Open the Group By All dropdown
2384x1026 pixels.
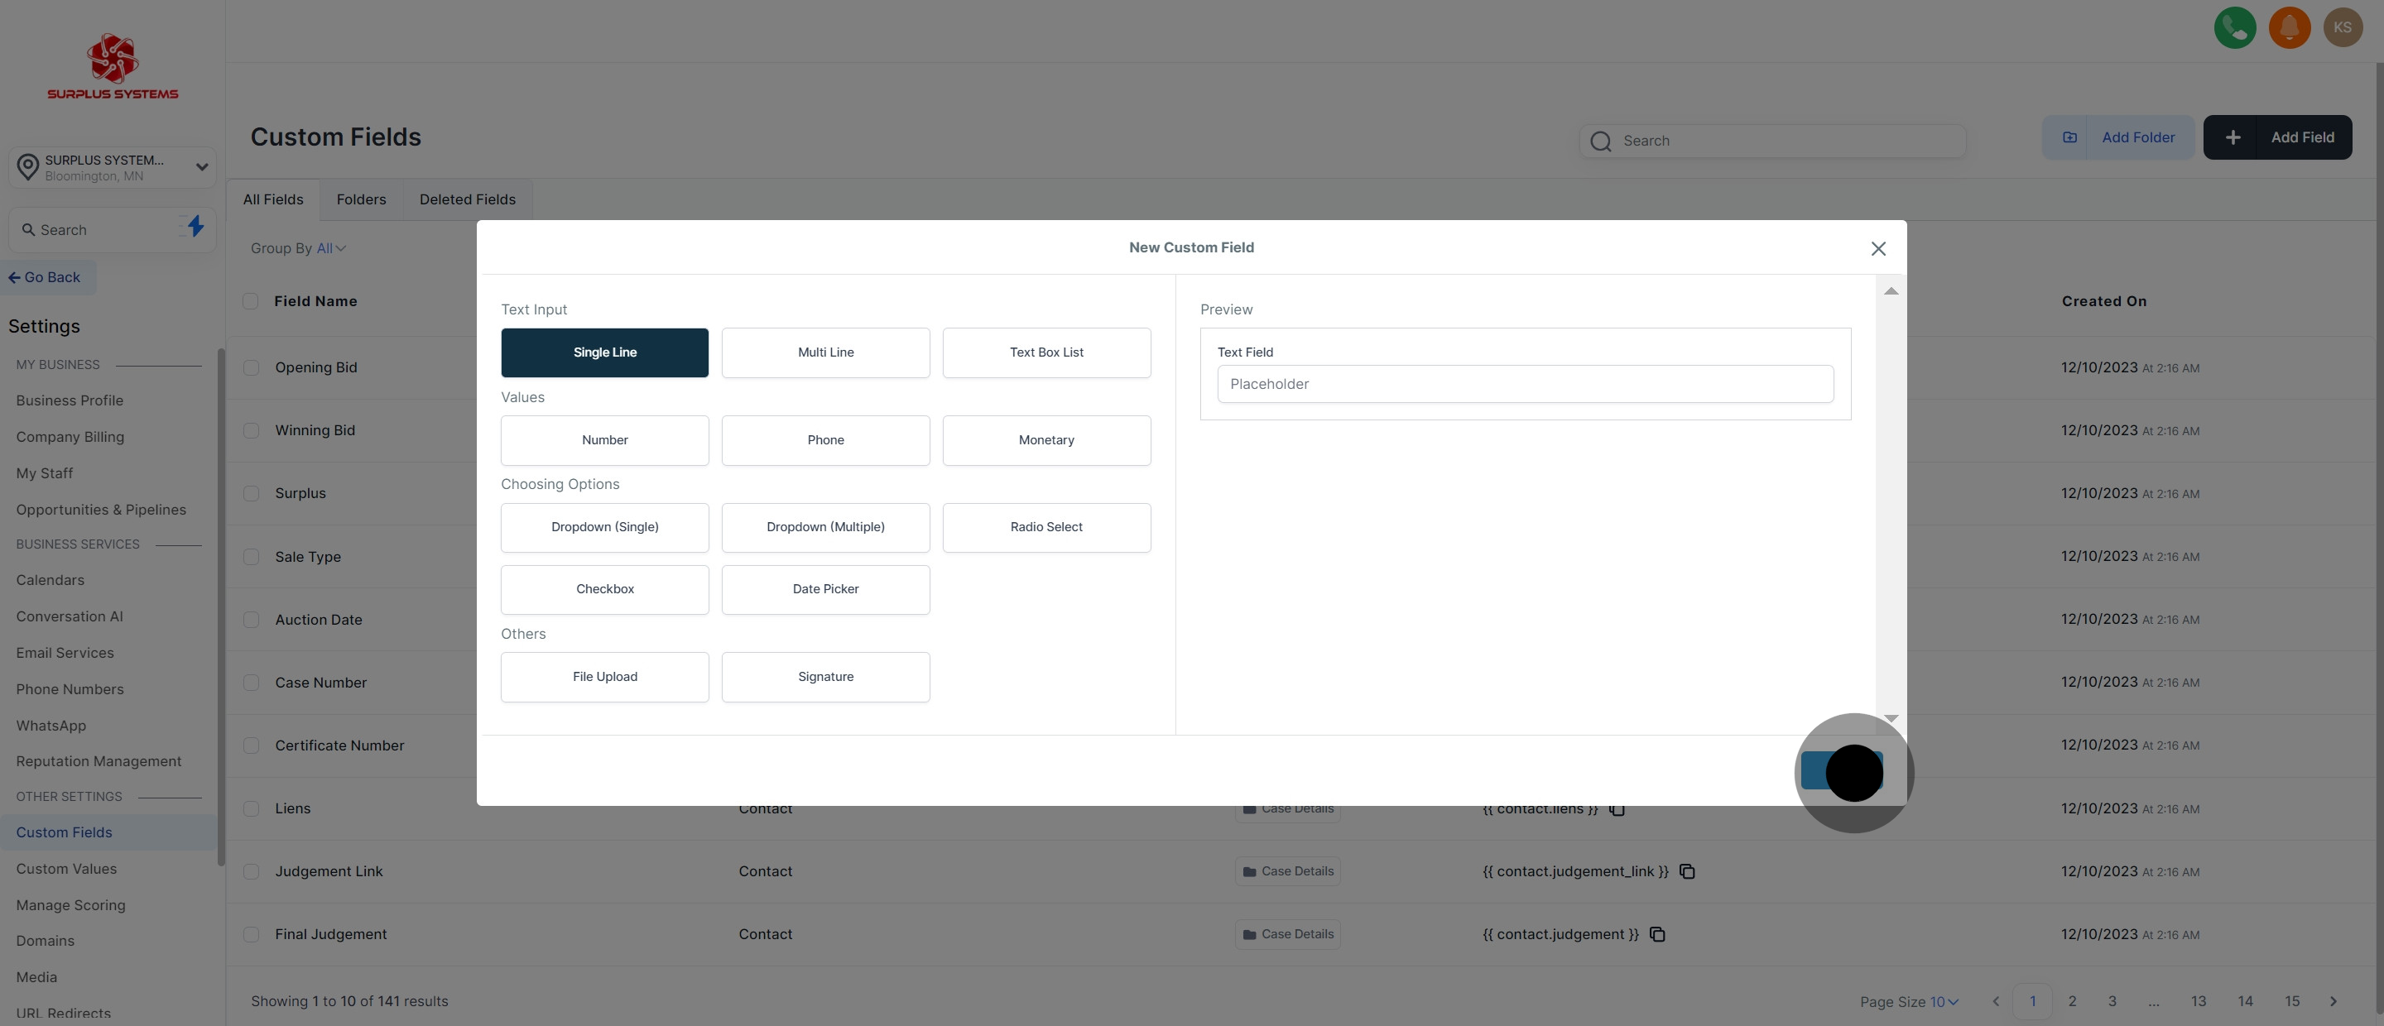[330, 248]
